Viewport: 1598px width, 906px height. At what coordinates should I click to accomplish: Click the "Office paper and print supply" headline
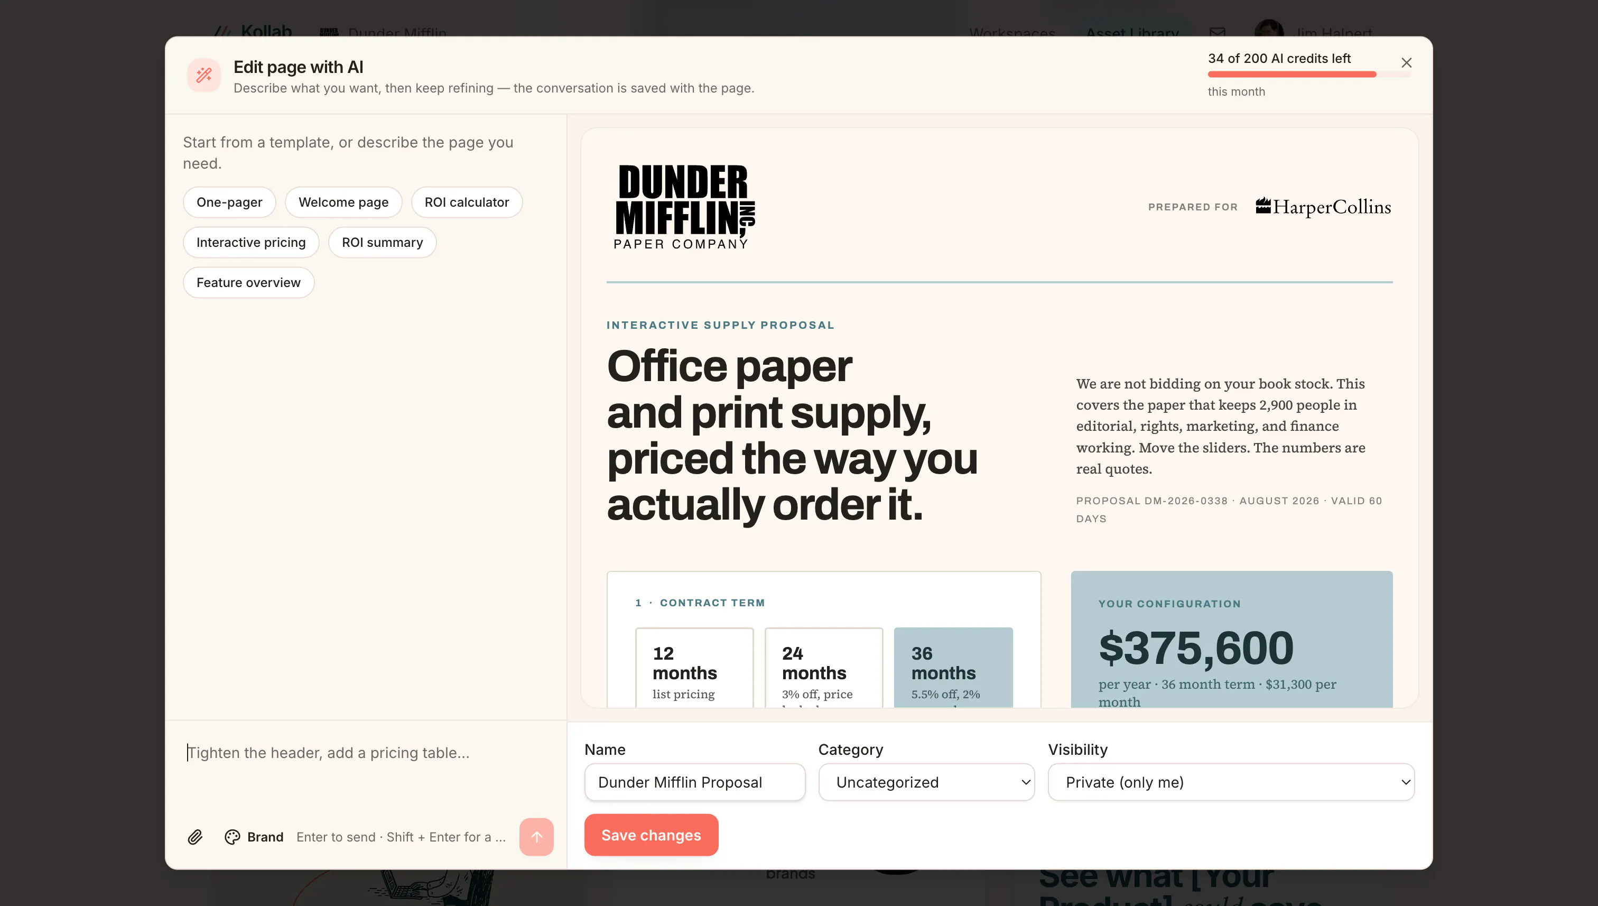click(792, 435)
